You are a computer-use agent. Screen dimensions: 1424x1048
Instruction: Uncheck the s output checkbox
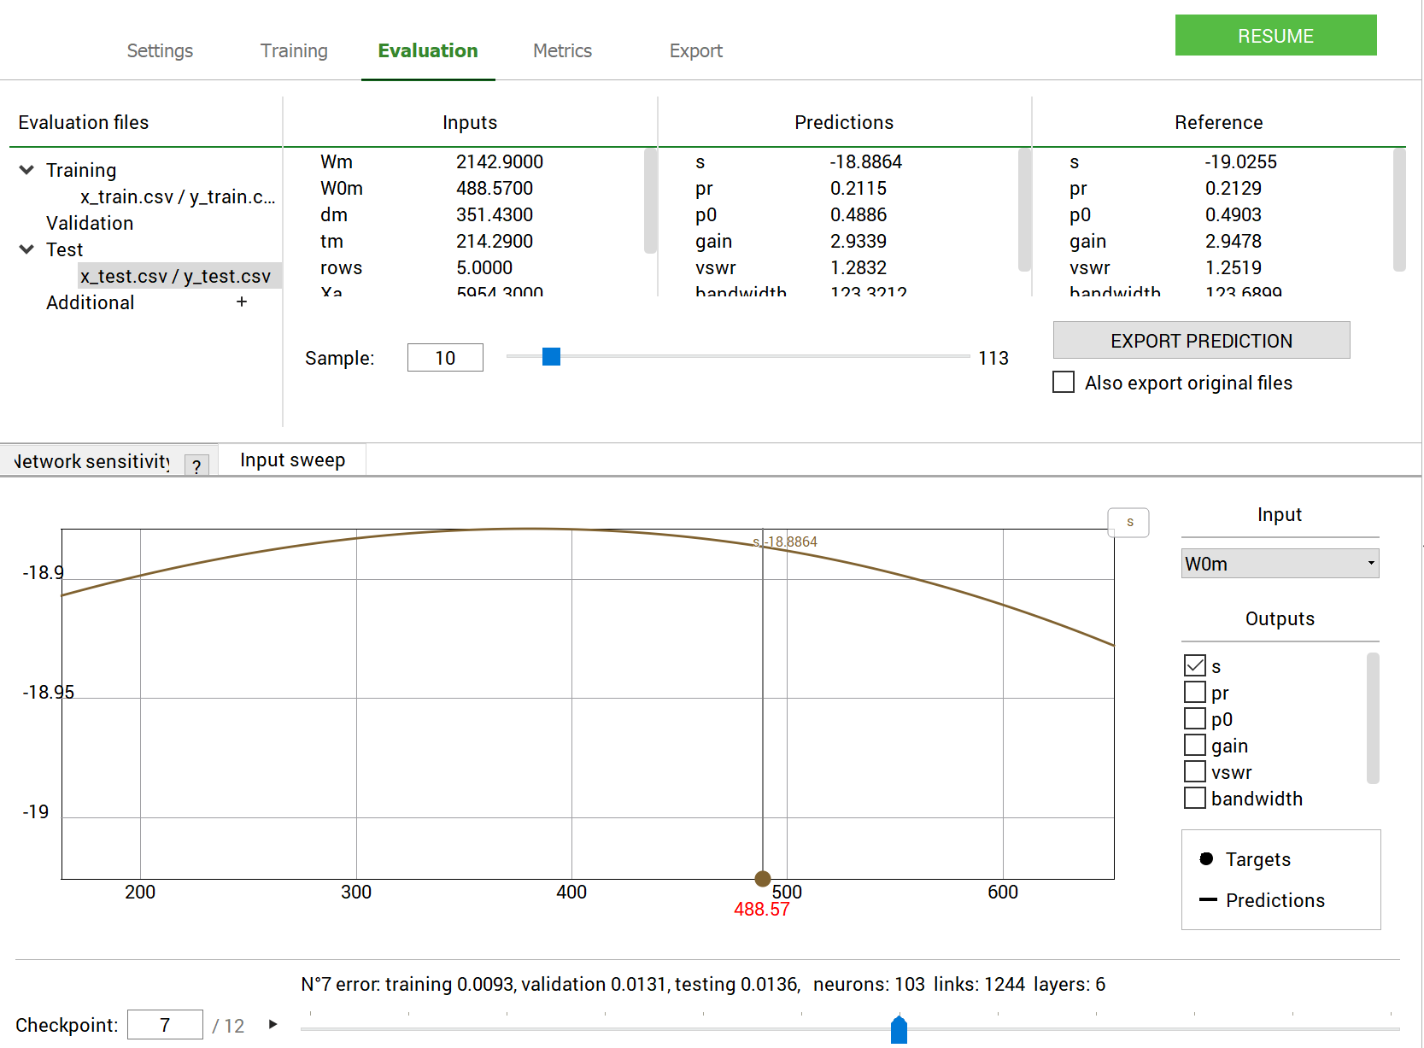[1195, 665]
